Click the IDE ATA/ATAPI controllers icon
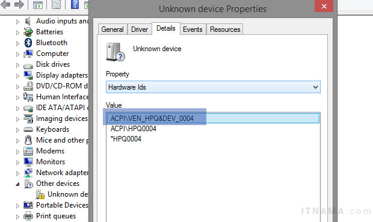The image size is (373, 222). click(28, 108)
